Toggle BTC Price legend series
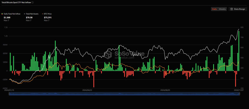The width and height of the screenshot is (249, 109). coord(47,14)
